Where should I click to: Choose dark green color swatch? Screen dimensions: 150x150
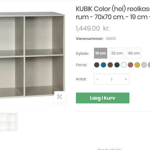(x=117, y=65)
